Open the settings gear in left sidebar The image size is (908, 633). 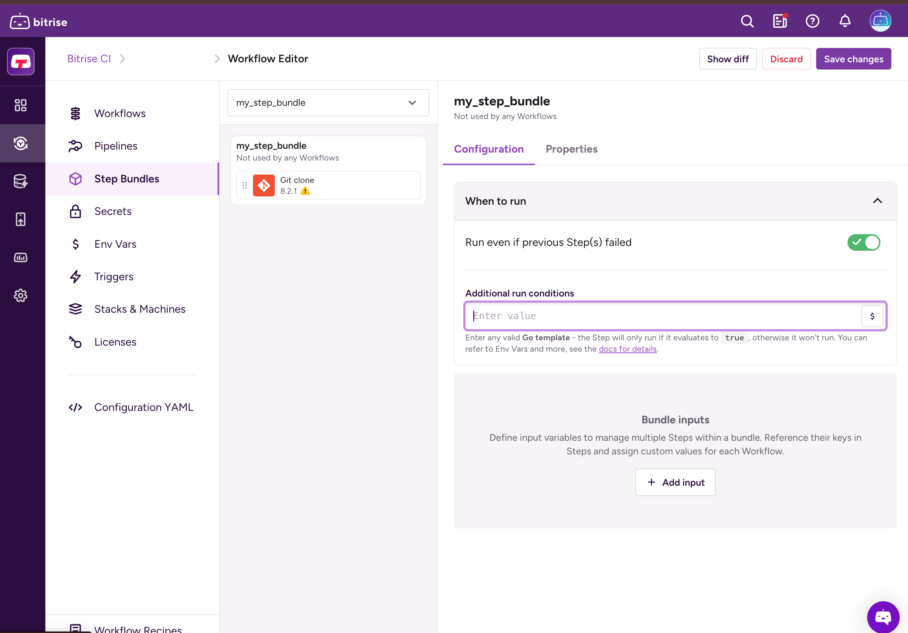(x=20, y=296)
